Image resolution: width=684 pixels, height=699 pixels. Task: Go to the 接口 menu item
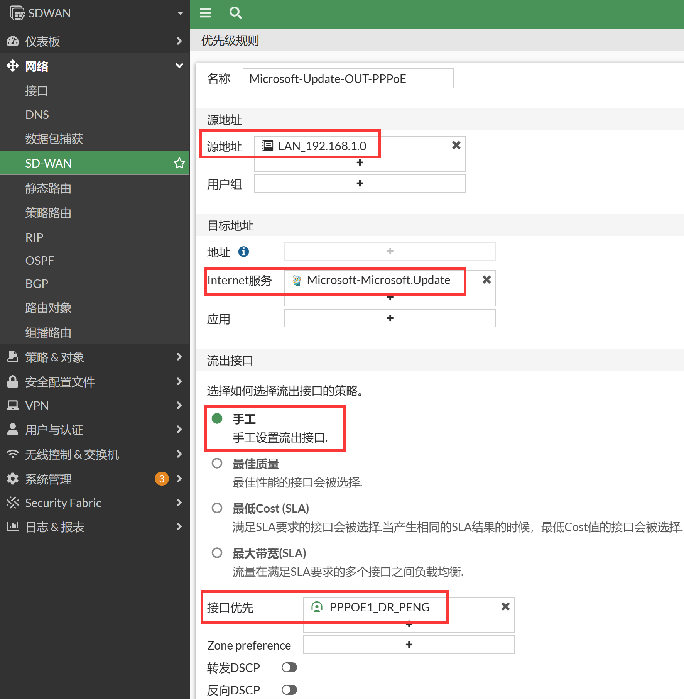pyautogui.click(x=37, y=91)
